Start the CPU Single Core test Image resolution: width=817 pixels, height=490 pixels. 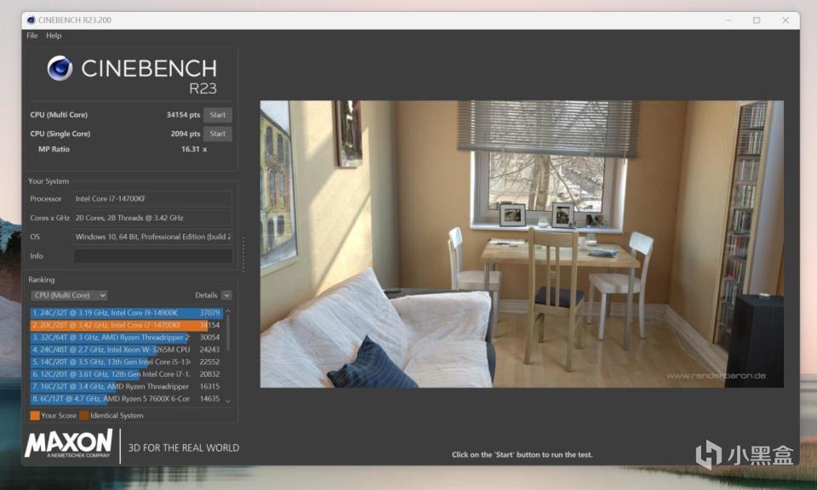(x=218, y=134)
